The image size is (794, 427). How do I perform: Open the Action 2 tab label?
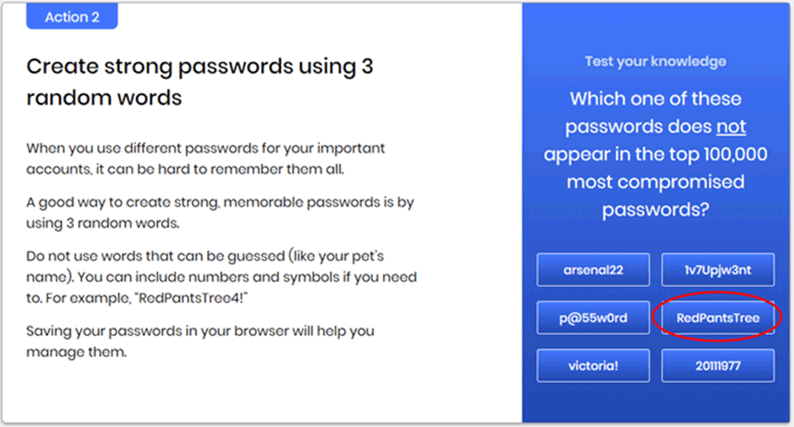click(x=72, y=17)
